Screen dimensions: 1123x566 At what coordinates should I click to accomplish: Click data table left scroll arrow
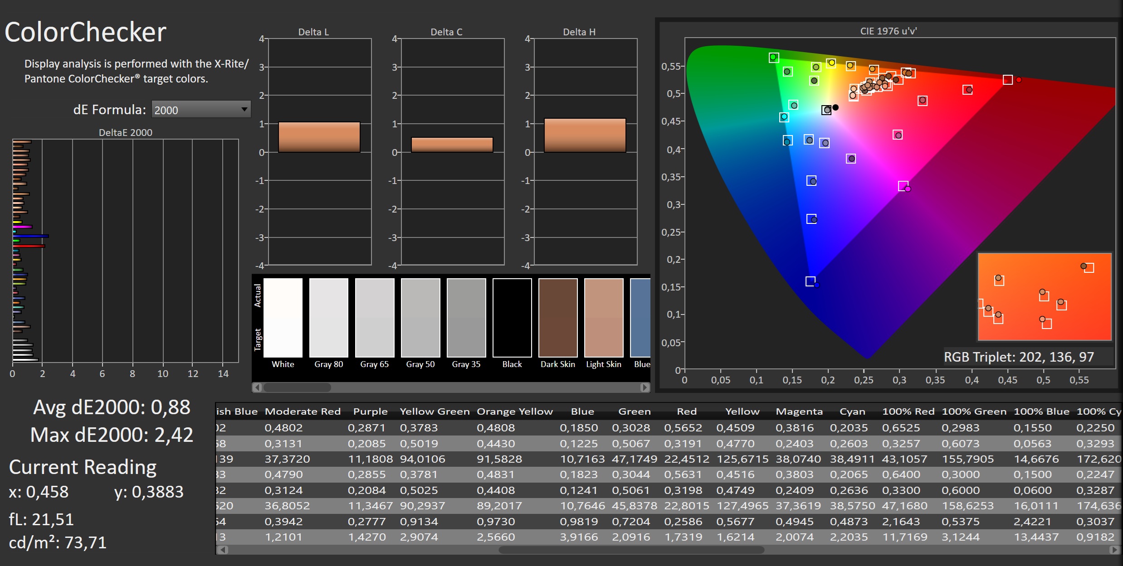click(222, 550)
